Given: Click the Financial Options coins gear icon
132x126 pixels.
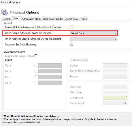Looking at the screenshot, I should click(4, 12).
